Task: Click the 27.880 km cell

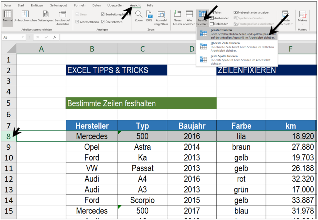Action: 291,147
